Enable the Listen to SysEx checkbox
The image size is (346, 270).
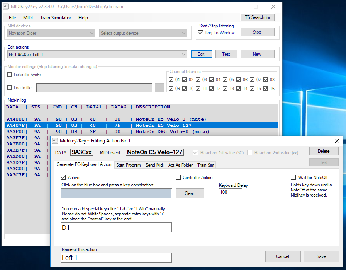tap(10, 75)
